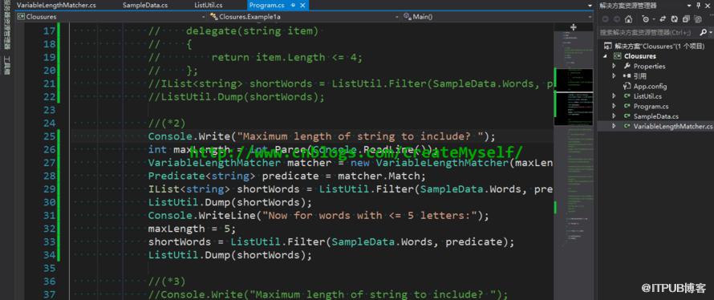Click the Console.Write statement on line 25
This screenshot has height=300, width=714.
pyautogui.click(x=321, y=136)
